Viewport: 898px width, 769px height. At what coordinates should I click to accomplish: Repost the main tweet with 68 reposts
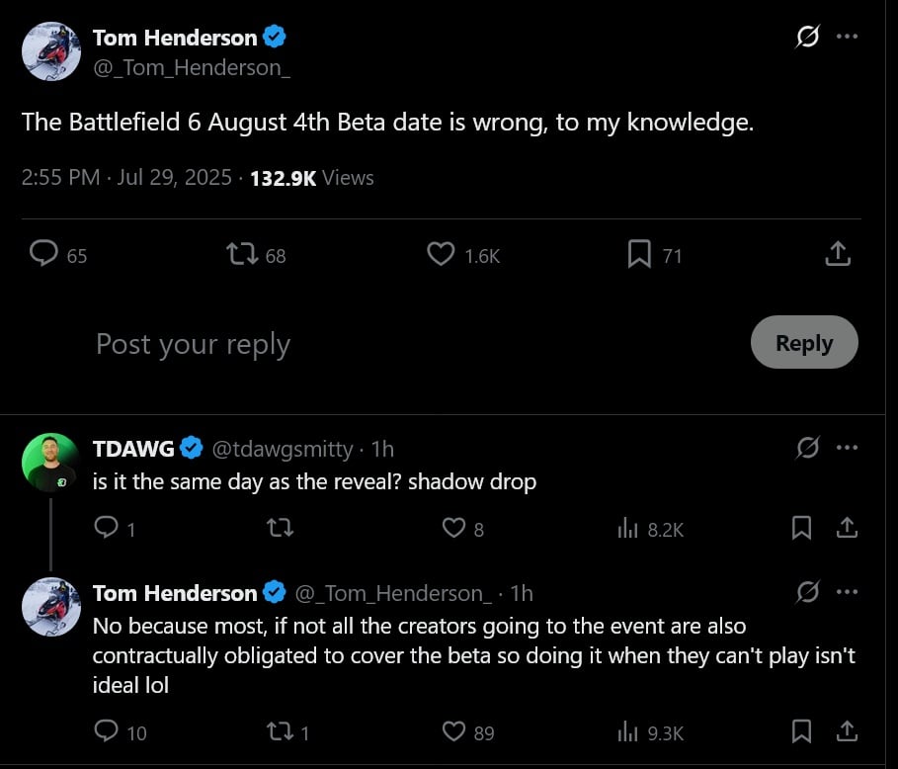242,254
